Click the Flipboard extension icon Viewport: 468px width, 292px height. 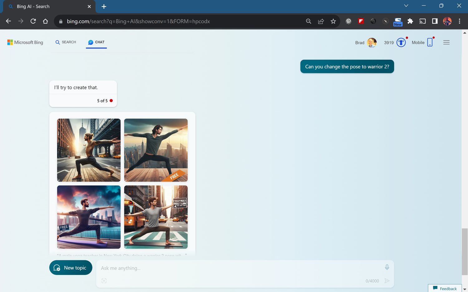tap(361, 21)
